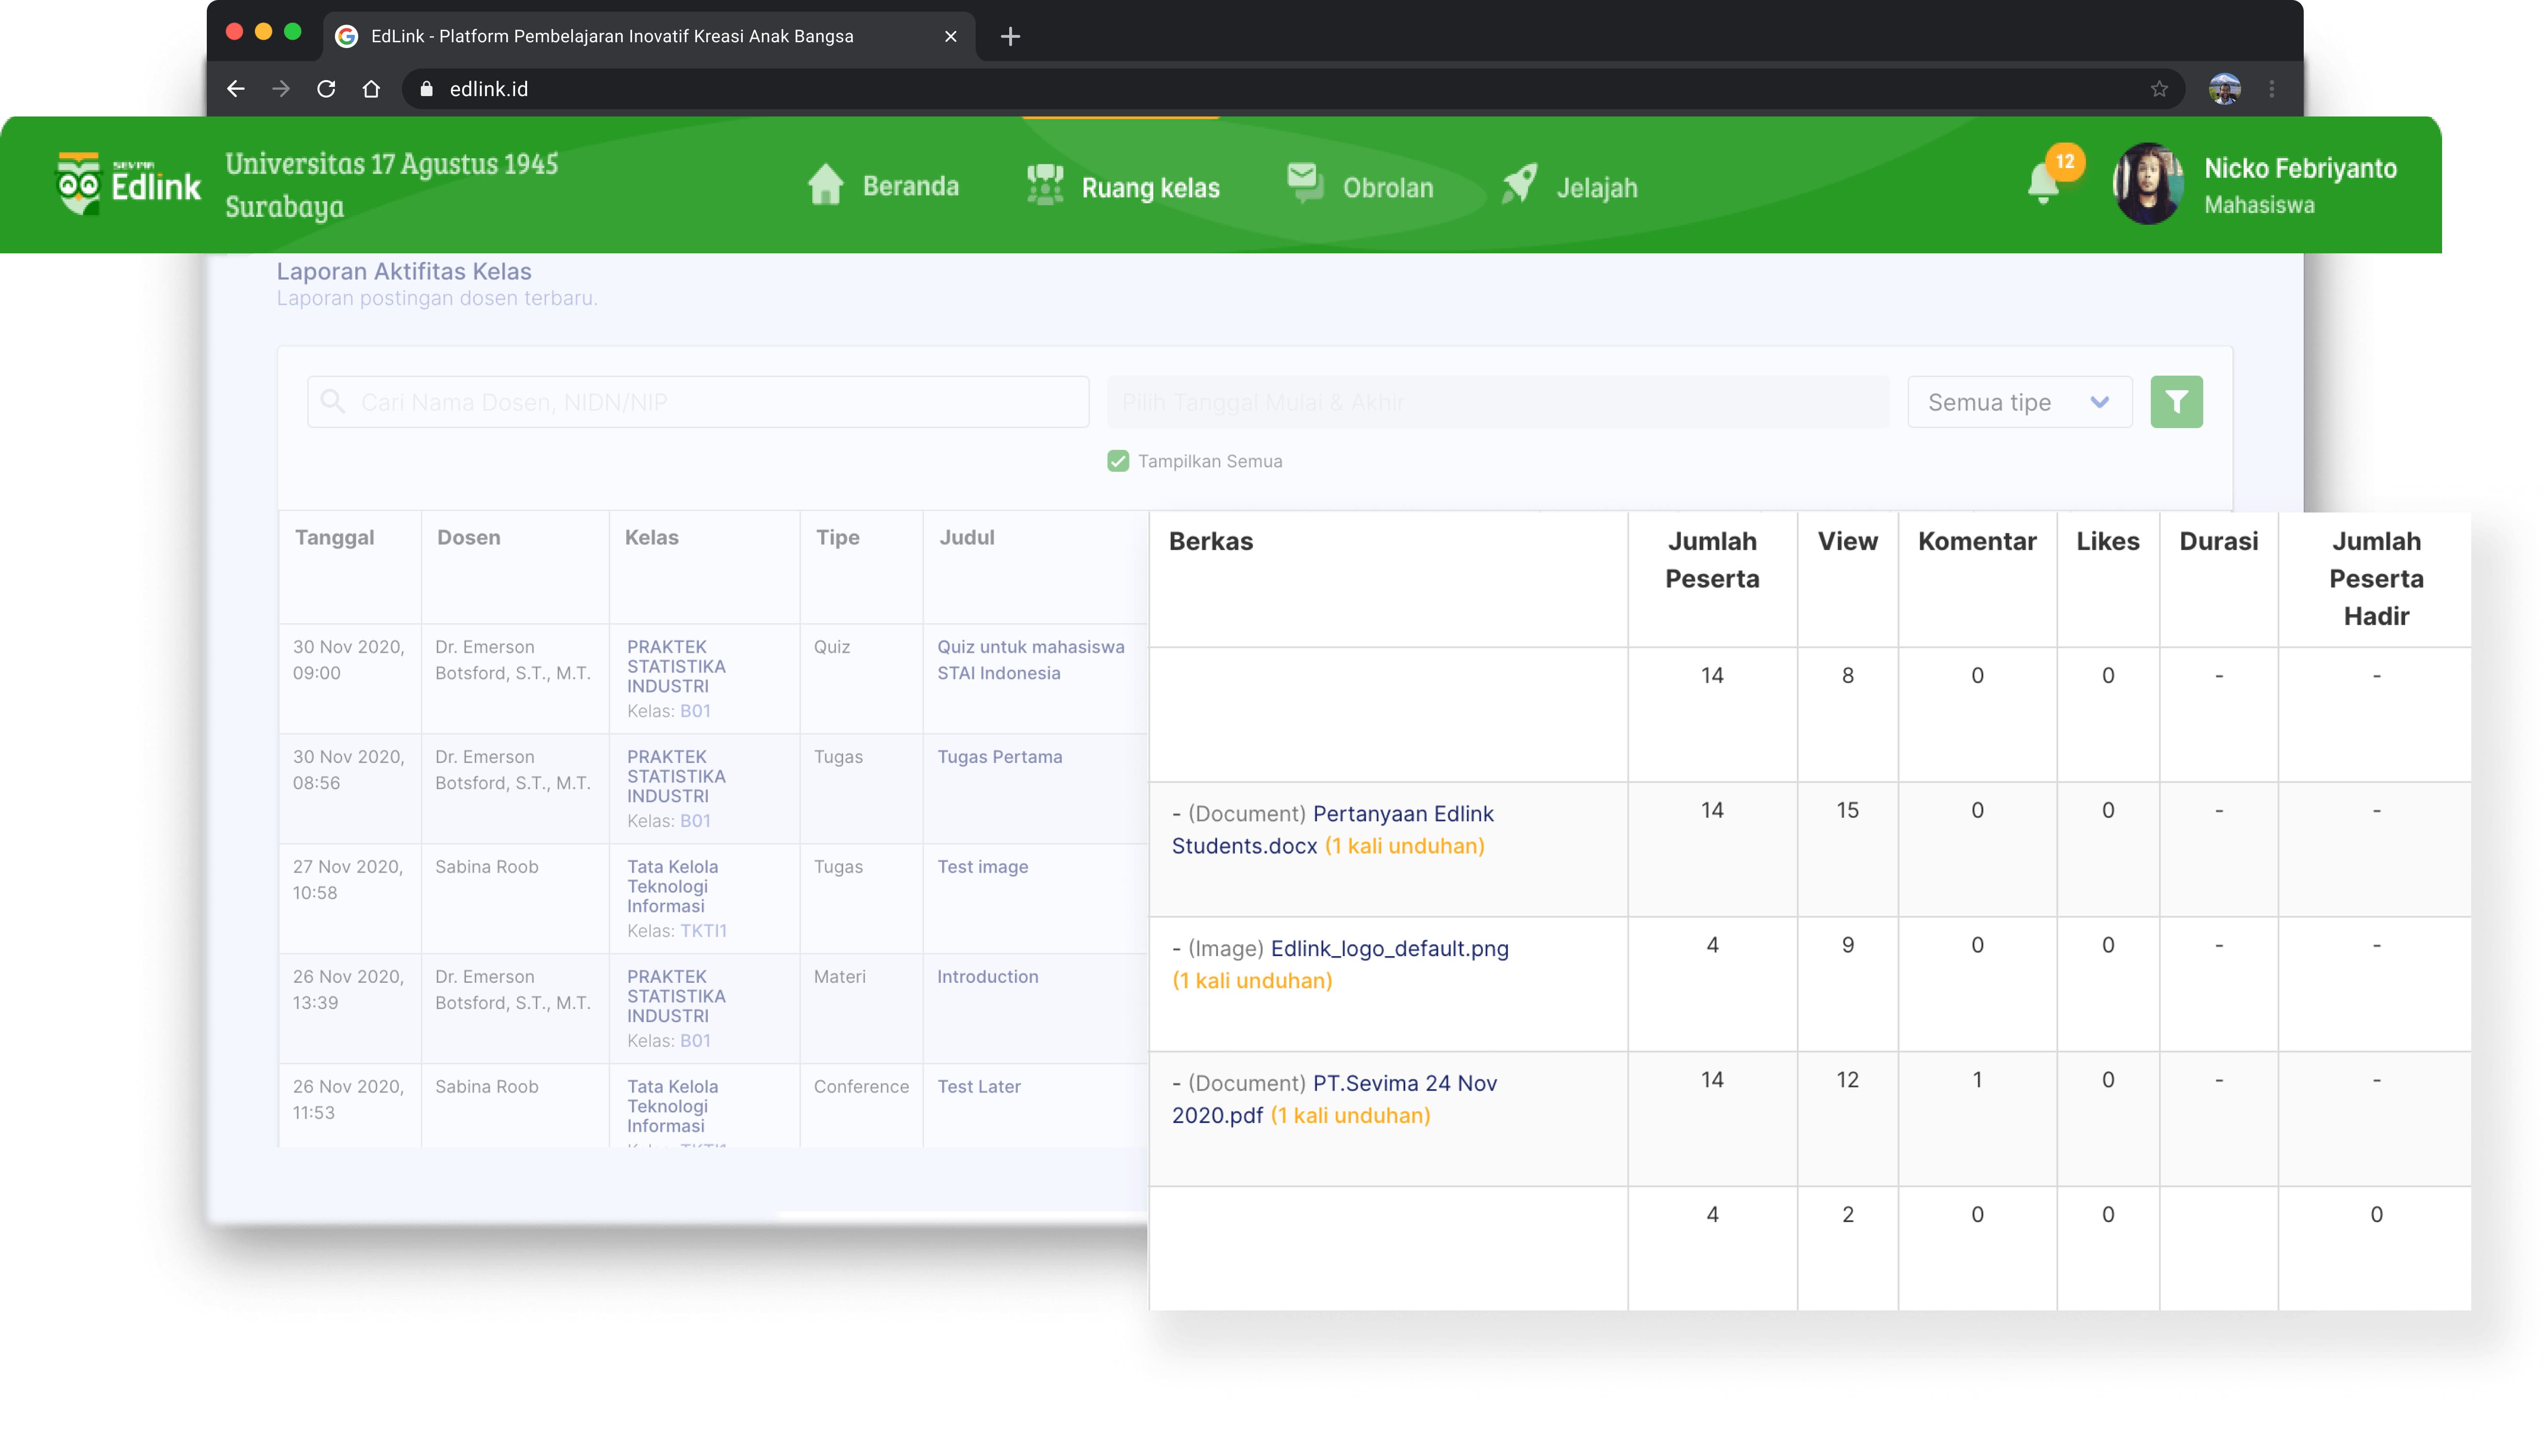
Task: Open Quiz untuk mahasiswa STAI Indonesia
Action: [1030, 660]
